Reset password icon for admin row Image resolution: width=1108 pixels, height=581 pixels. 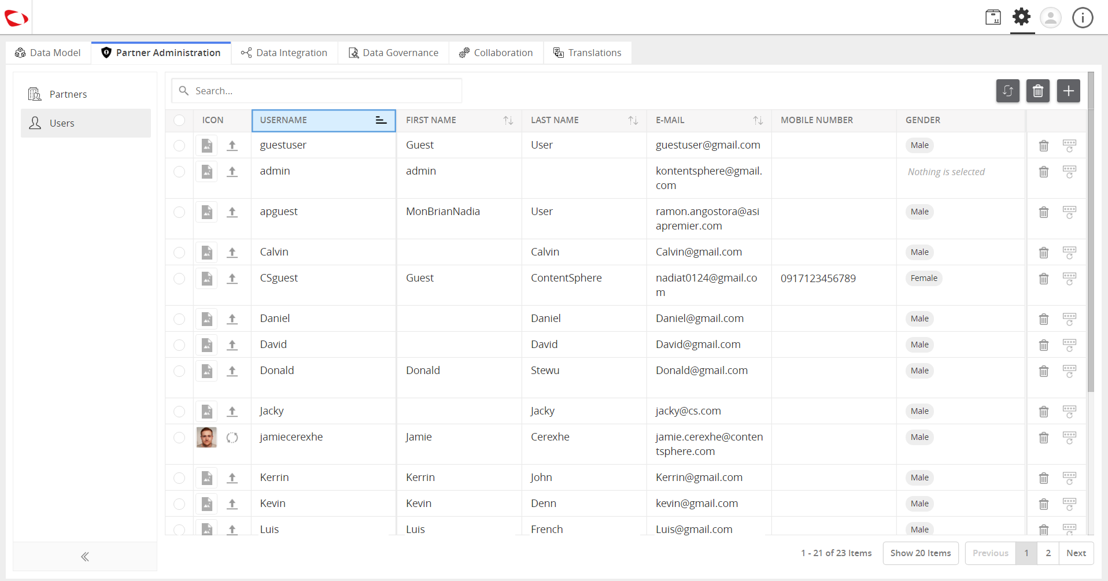tap(1069, 172)
